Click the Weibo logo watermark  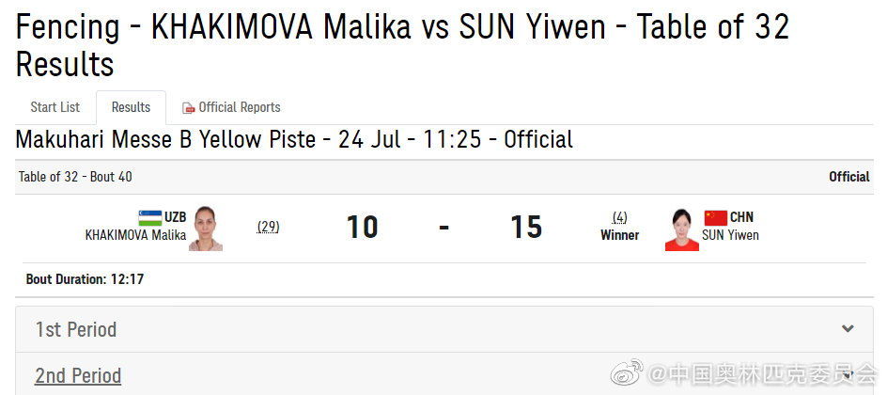click(628, 372)
